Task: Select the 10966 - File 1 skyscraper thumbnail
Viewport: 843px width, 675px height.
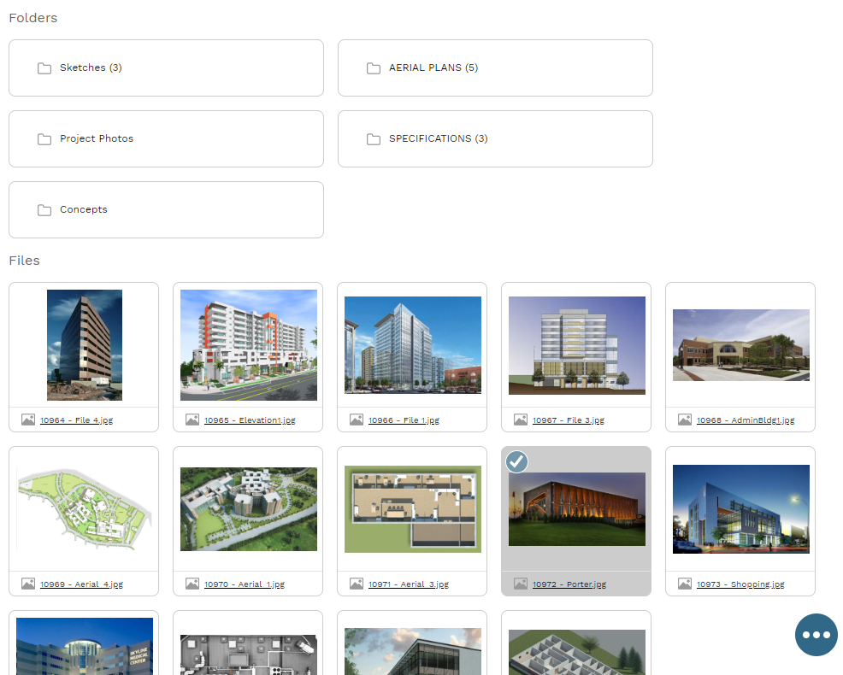Action: point(412,345)
